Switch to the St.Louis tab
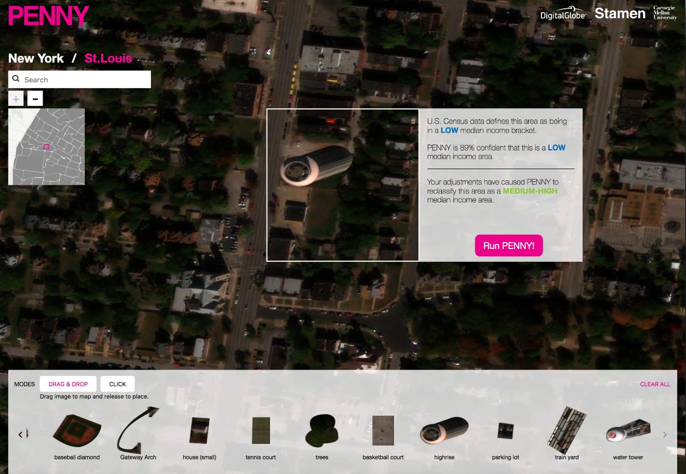This screenshot has height=474, width=686. point(108,58)
